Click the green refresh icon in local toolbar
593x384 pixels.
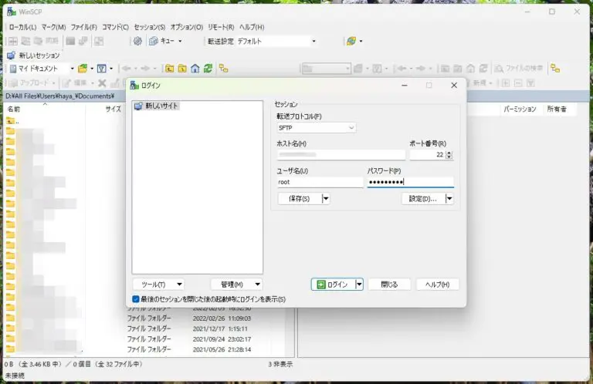[x=208, y=69]
